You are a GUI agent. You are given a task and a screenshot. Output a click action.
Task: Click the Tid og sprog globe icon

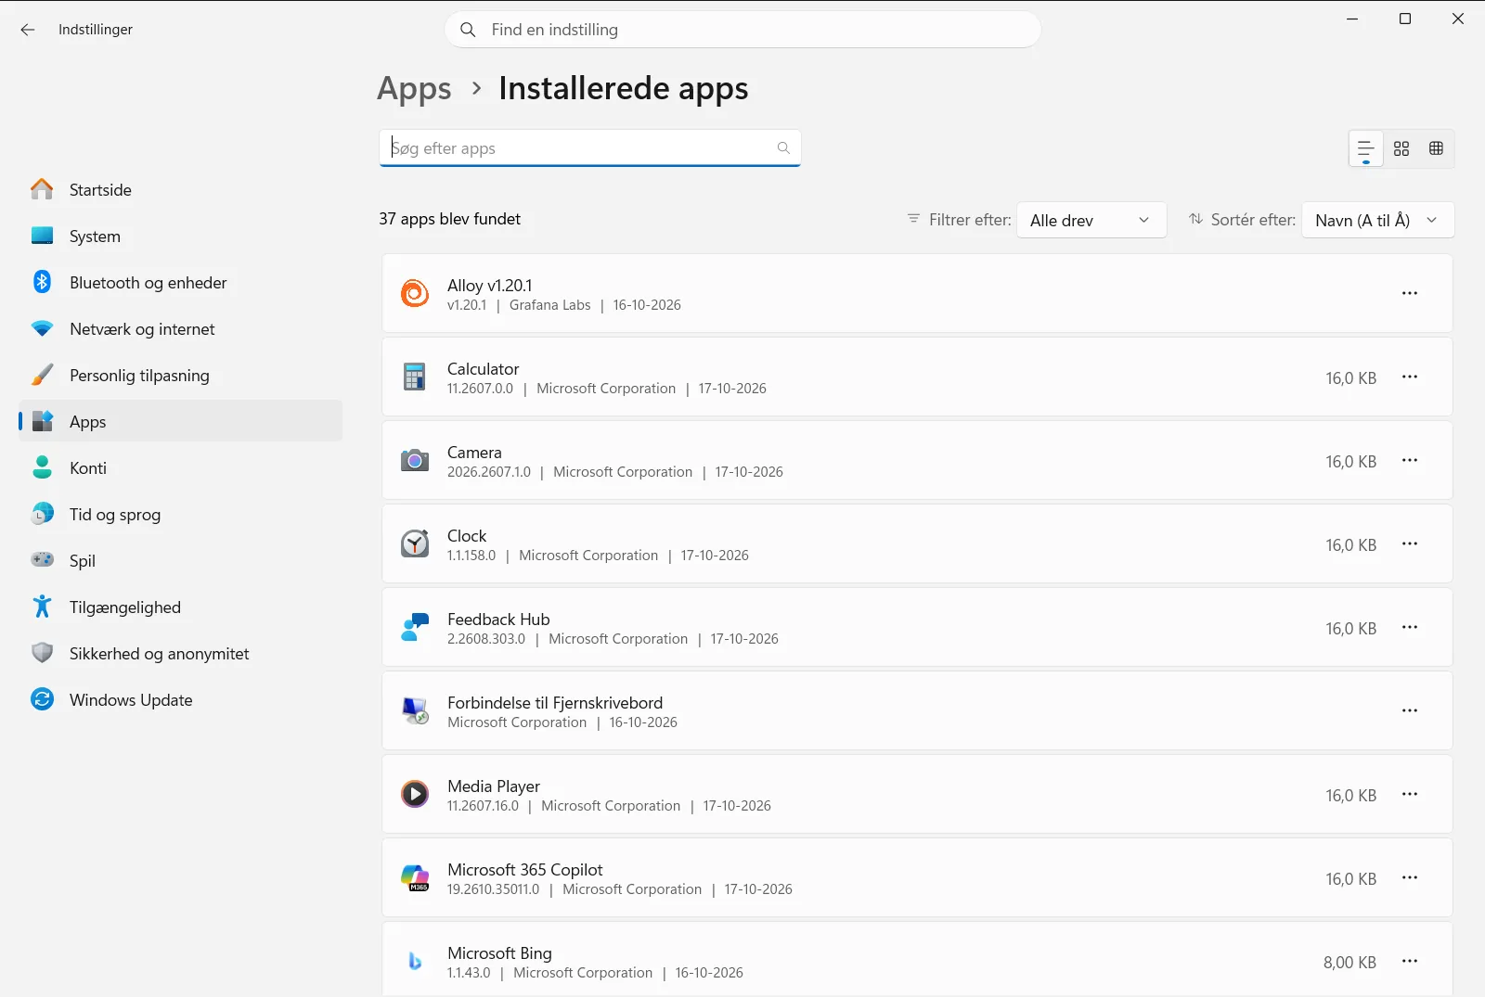pyautogui.click(x=42, y=514)
